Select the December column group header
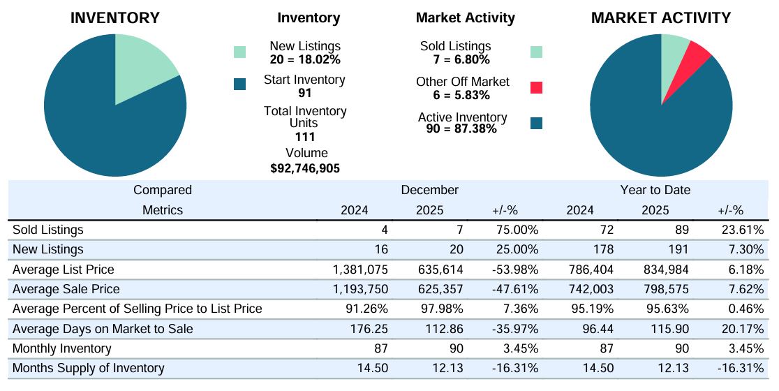 [x=429, y=190]
